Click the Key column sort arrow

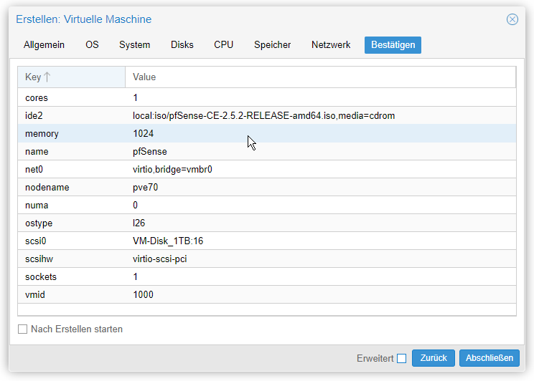[47, 77]
